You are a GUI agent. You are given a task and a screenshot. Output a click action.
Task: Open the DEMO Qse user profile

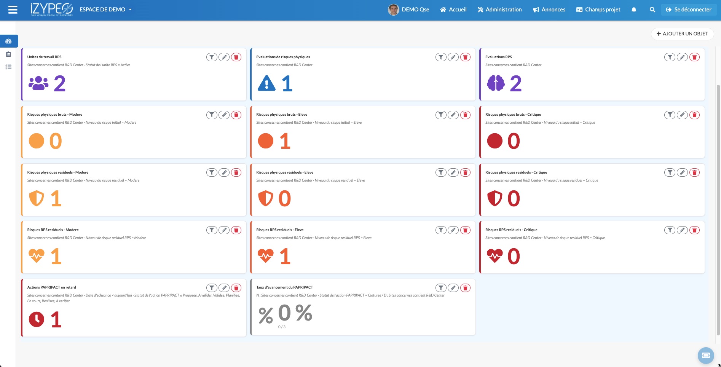coord(408,10)
